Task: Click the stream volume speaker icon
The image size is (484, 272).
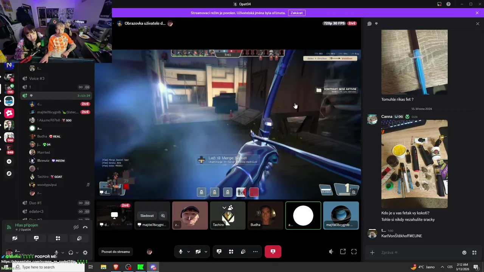Action: pos(331,252)
